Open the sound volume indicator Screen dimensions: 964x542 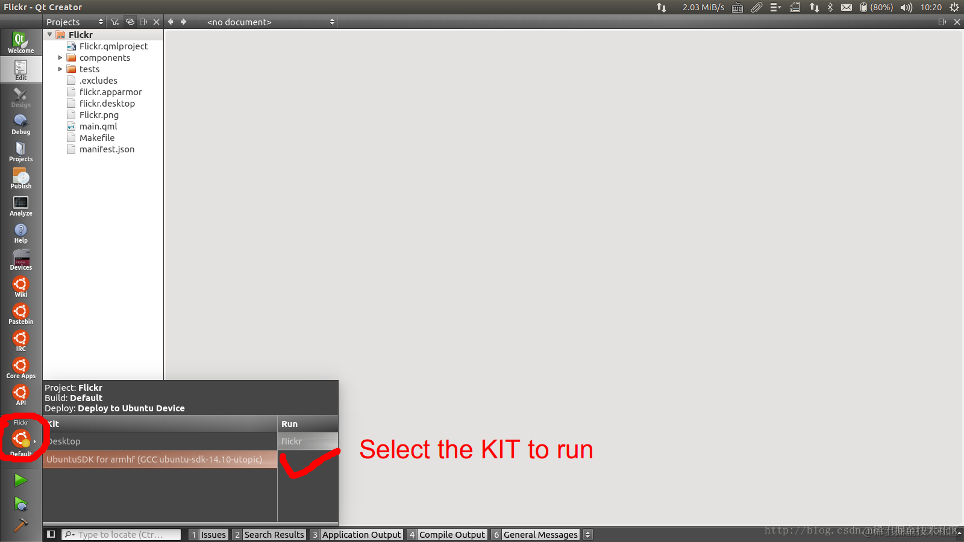click(x=906, y=7)
